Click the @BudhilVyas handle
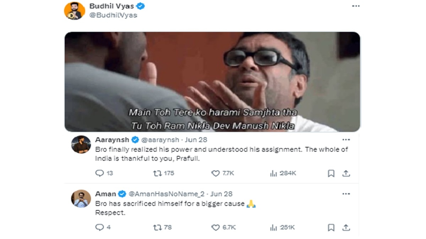This screenshot has width=426, height=239. (x=113, y=15)
